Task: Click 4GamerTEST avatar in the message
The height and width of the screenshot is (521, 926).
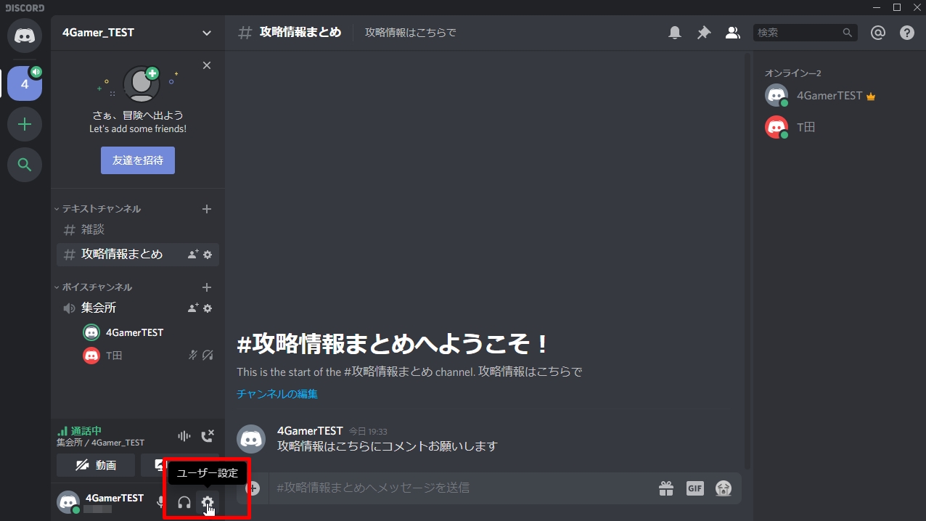Action: tap(251, 438)
